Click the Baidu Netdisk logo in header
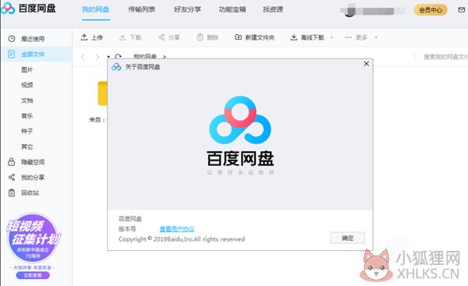This screenshot has width=468, height=286. pos(28,9)
